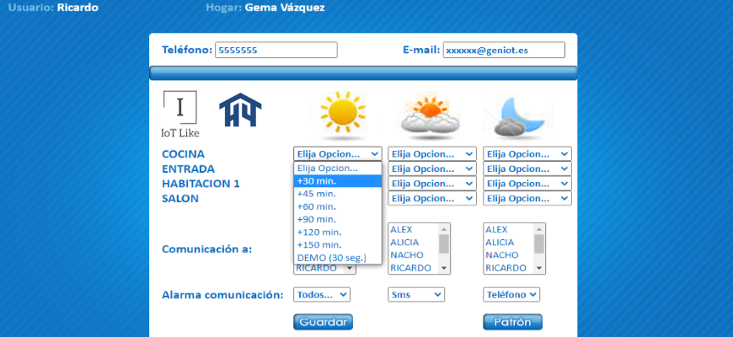The image size is (733, 337).
Task: Click the Patrón button
Action: pyautogui.click(x=513, y=322)
